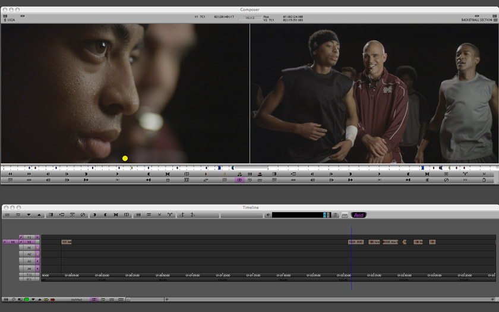Image resolution: width=499 pixels, height=312 pixels.
Task: Click the record monitor Play button
Action: point(380,174)
